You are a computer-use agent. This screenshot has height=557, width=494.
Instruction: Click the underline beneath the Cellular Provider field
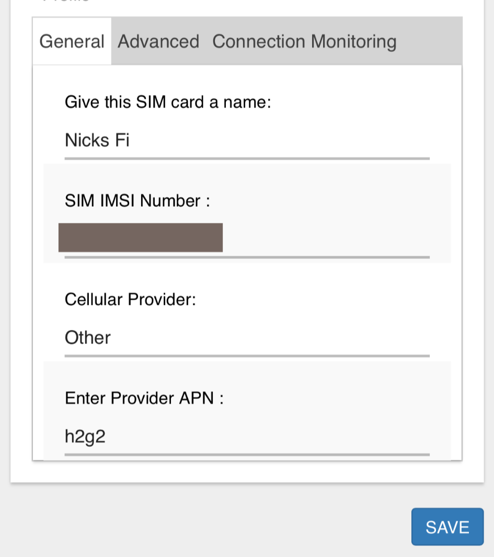click(247, 355)
